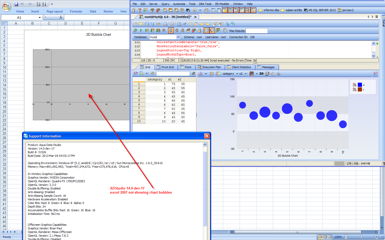
Task: Execute the script with green play icon
Action: (141, 30)
